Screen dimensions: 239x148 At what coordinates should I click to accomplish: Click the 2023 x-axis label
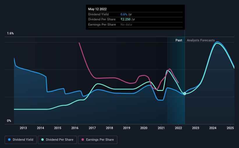[x=196, y=128]
